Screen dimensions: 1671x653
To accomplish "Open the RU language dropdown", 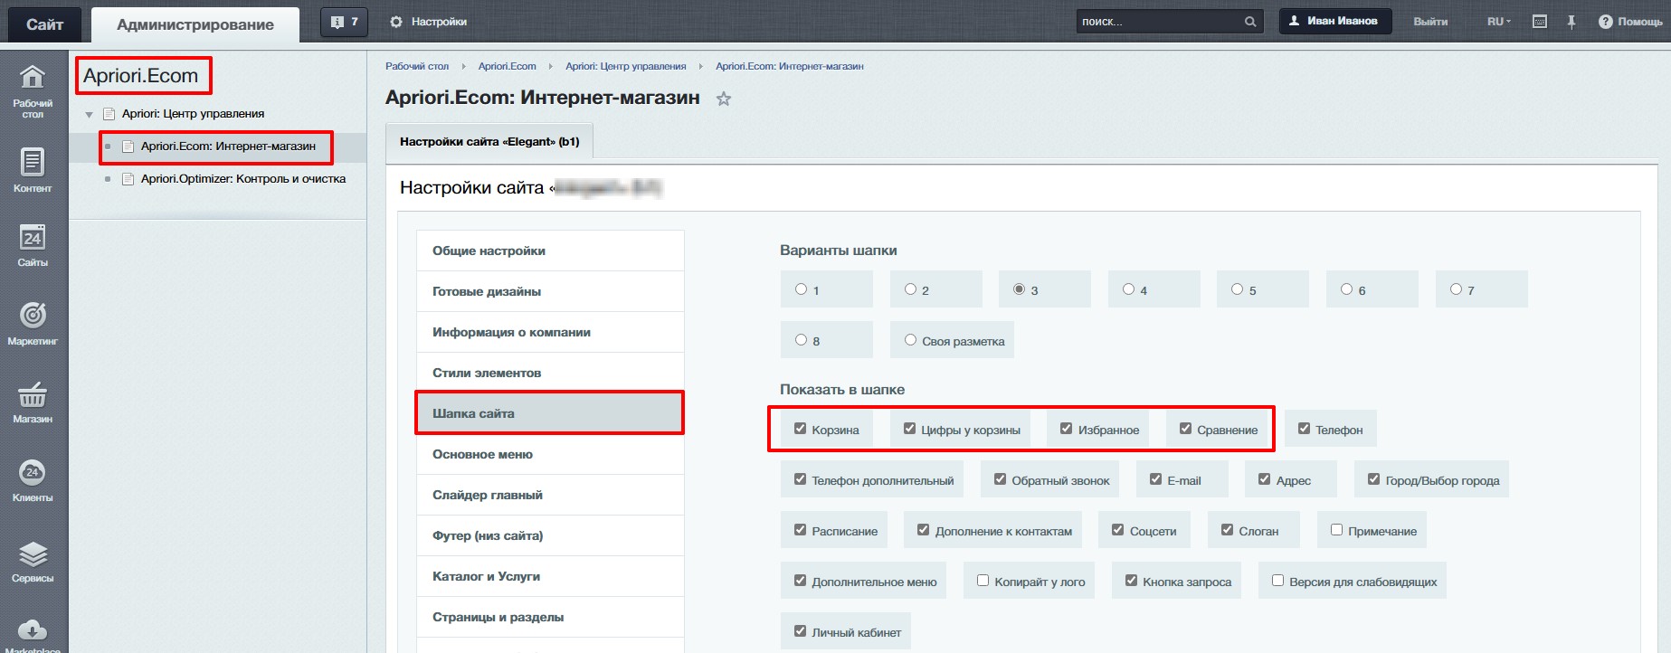I will (x=1498, y=22).
